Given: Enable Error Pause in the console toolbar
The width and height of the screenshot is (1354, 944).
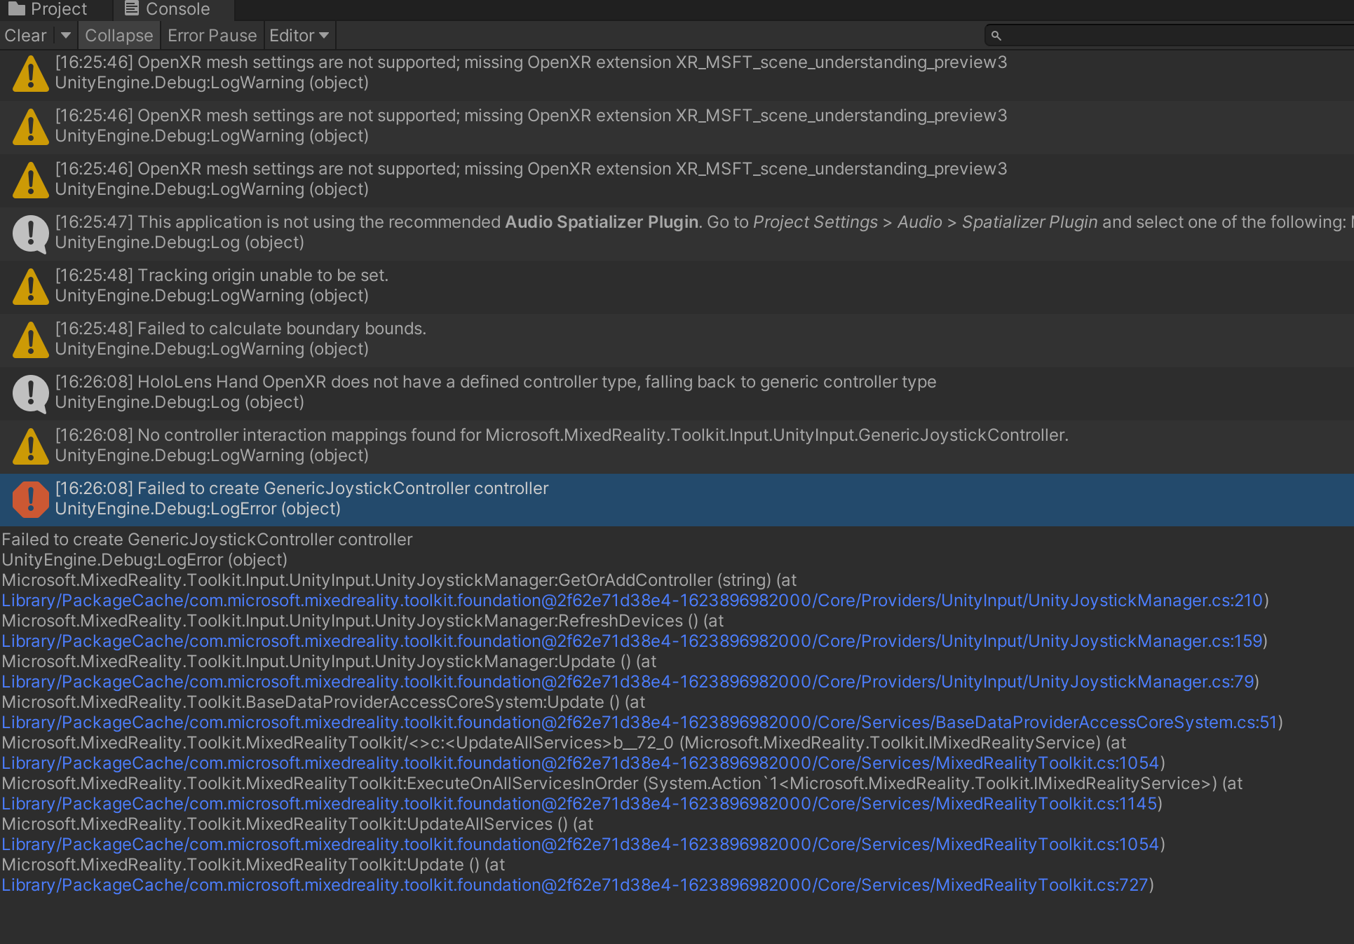Looking at the screenshot, I should 212,35.
